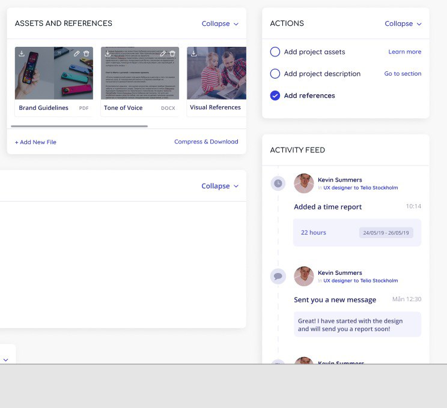Viewport: 447px width, 408px height.
Task: Click + Add New File
Action: pyautogui.click(x=35, y=142)
